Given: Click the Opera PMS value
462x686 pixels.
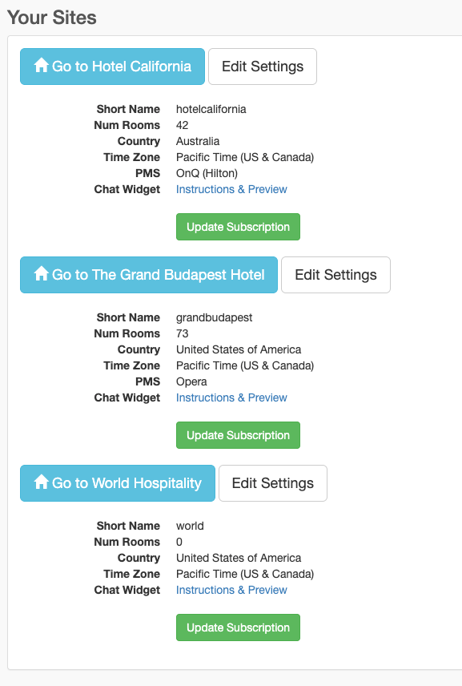Looking at the screenshot, I should coord(191,382).
